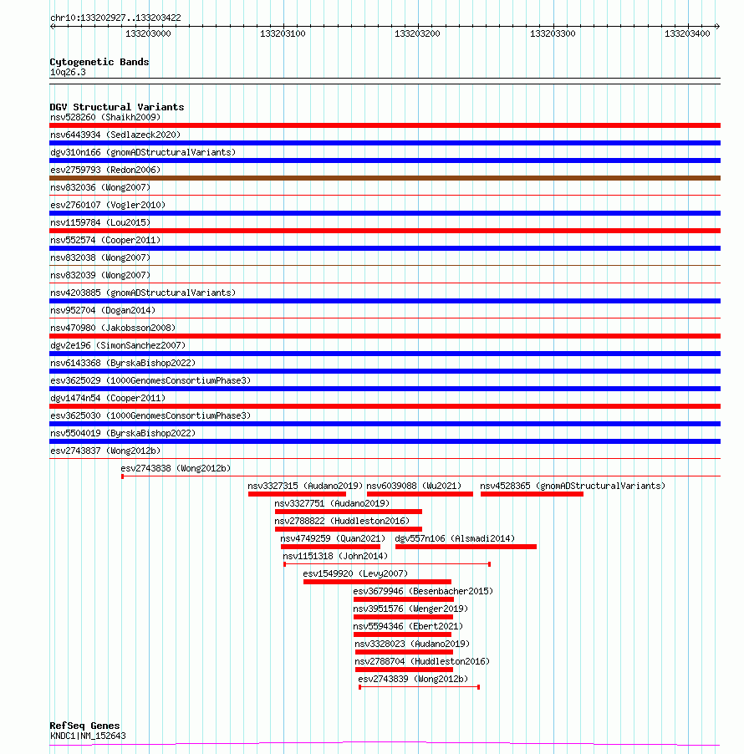The width and height of the screenshot is (744, 754).
Task: Click dgv557n106 (Alsmadi2014) variant label
Action: tap(455, 538)
